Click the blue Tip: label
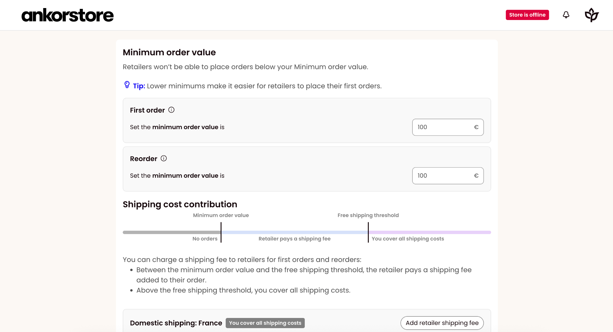 pyautogui.click(x=139, y=86)
